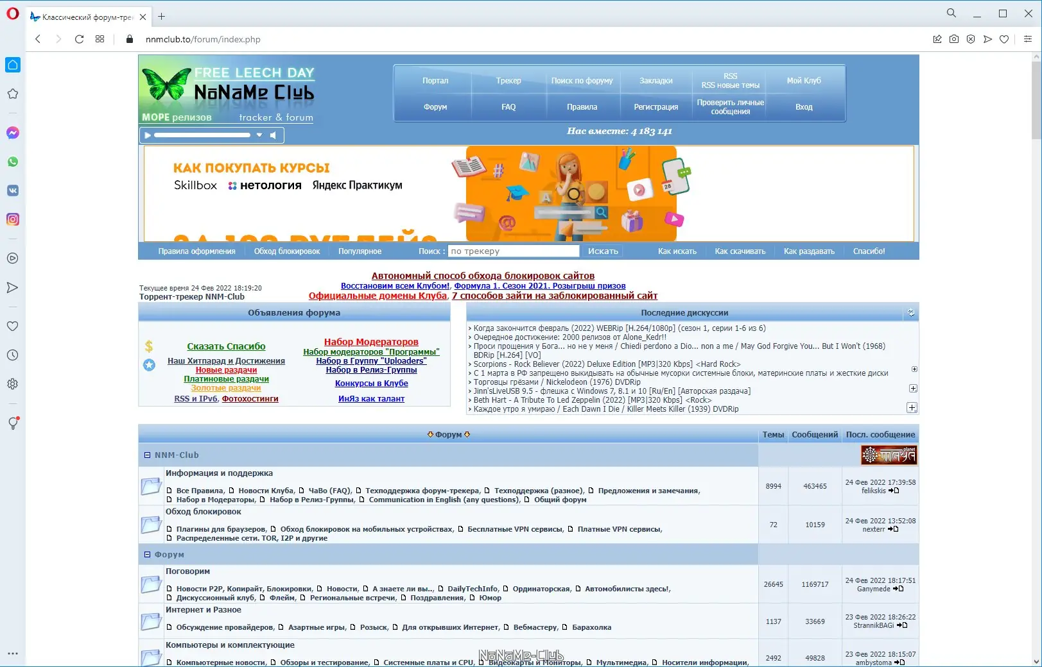The width and height of the screenshot is (1042, 667).
Task: Open Instagram in Opera sidebar
Action: click(x=13, y=219)
